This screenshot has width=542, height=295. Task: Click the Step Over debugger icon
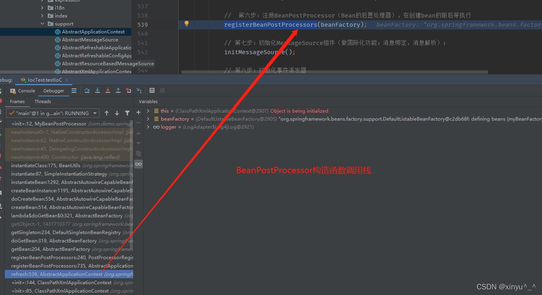[x=87, y=90]
